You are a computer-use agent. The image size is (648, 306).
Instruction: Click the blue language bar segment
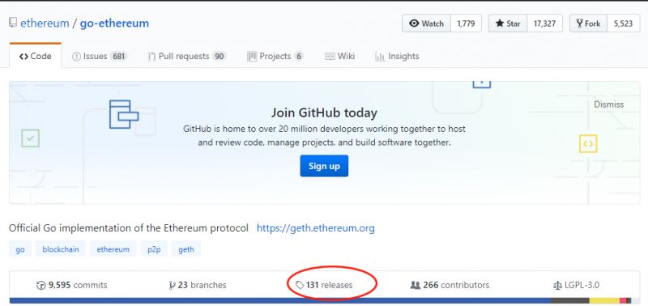click(x=280, y=300)
